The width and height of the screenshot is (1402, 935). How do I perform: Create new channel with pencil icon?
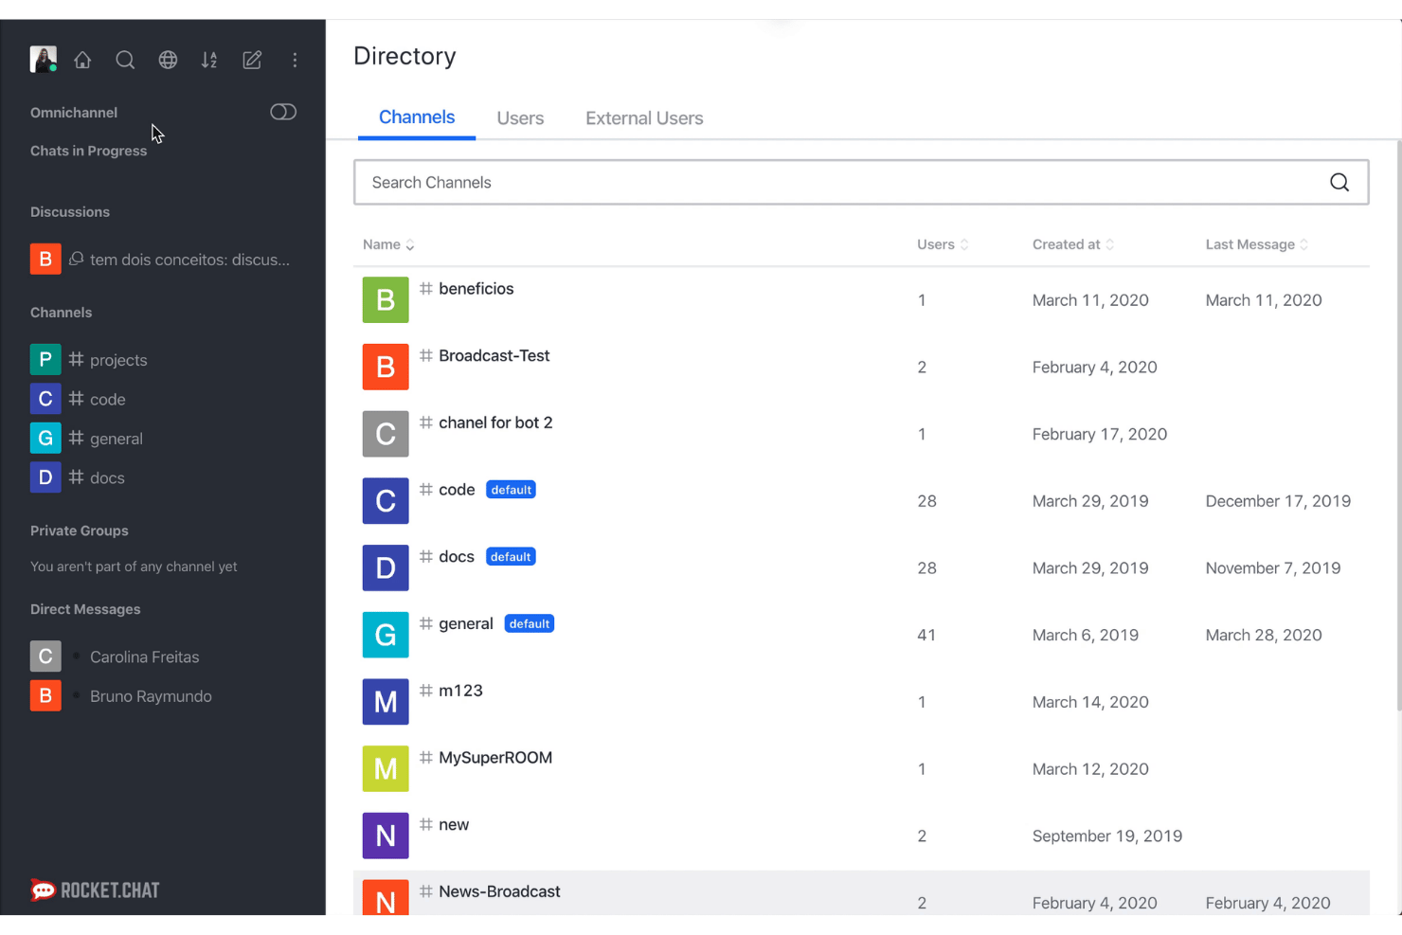[x=252, y=60]
